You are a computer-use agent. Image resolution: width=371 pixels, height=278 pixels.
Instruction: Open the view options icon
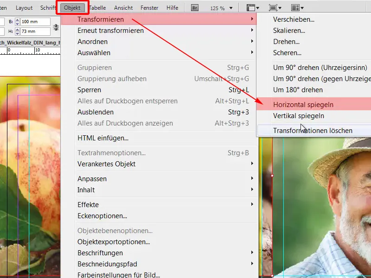click(x=250, y=8)
